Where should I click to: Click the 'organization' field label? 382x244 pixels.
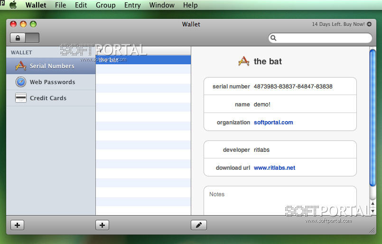(233, 122)
